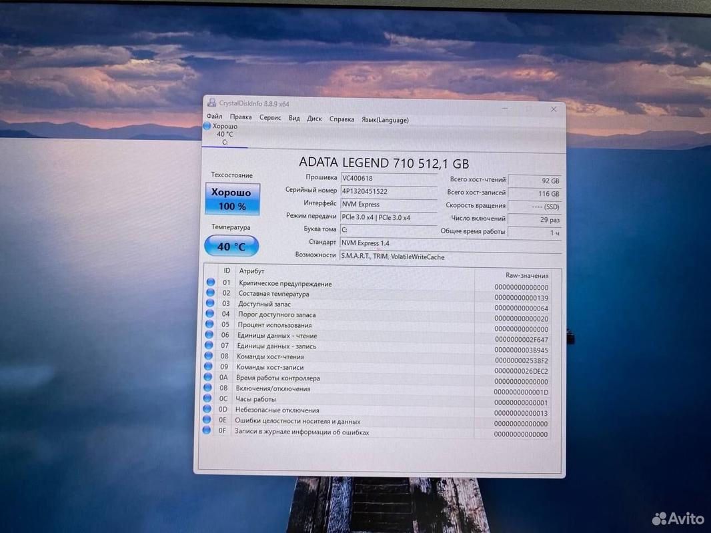
Task: Click blue status circle for Небезопасные отключения
Action: click(x=207, y=409)
